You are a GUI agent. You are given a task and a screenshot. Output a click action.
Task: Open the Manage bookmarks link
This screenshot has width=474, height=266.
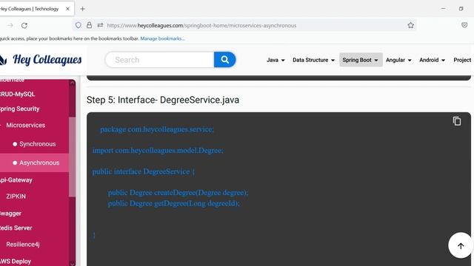162,38
